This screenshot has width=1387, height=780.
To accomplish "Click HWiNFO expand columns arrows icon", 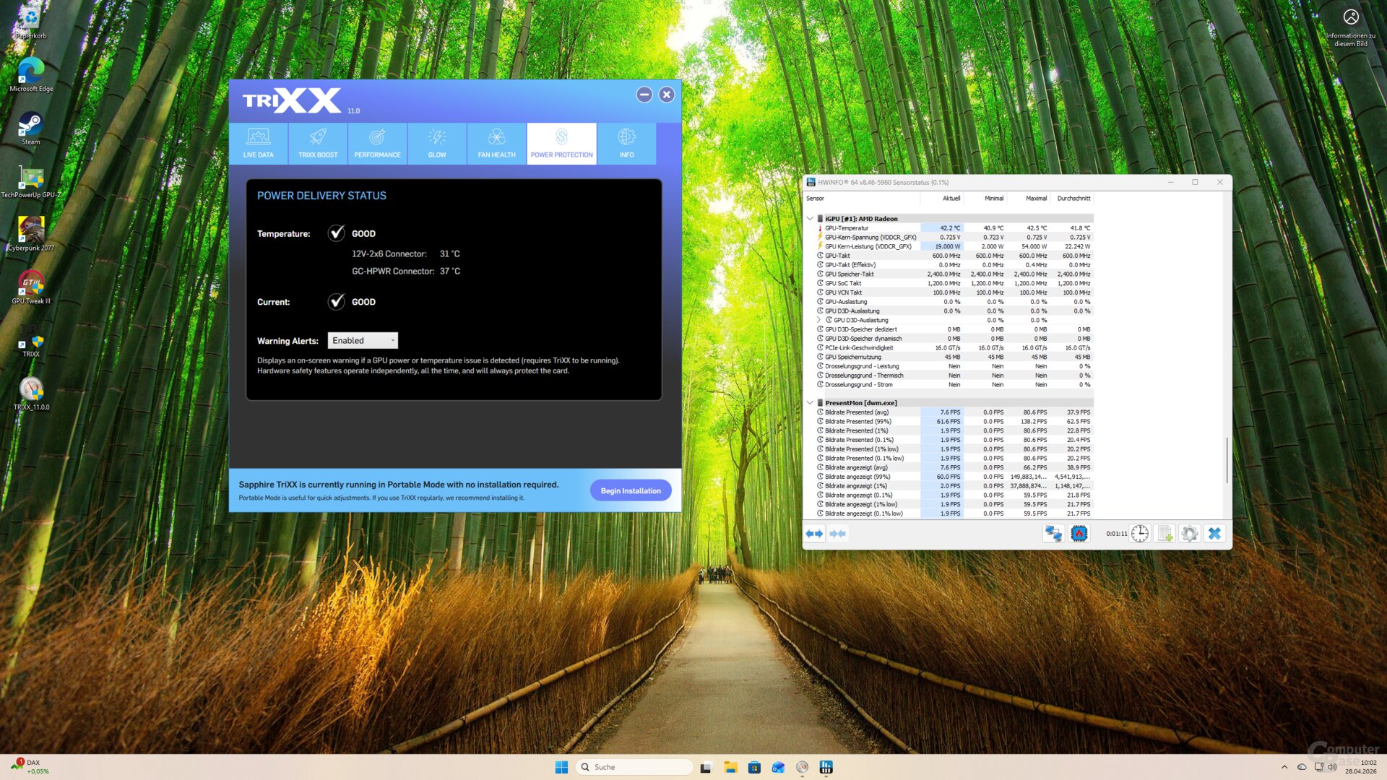I will pyautogui.click(x=814, y=534).
